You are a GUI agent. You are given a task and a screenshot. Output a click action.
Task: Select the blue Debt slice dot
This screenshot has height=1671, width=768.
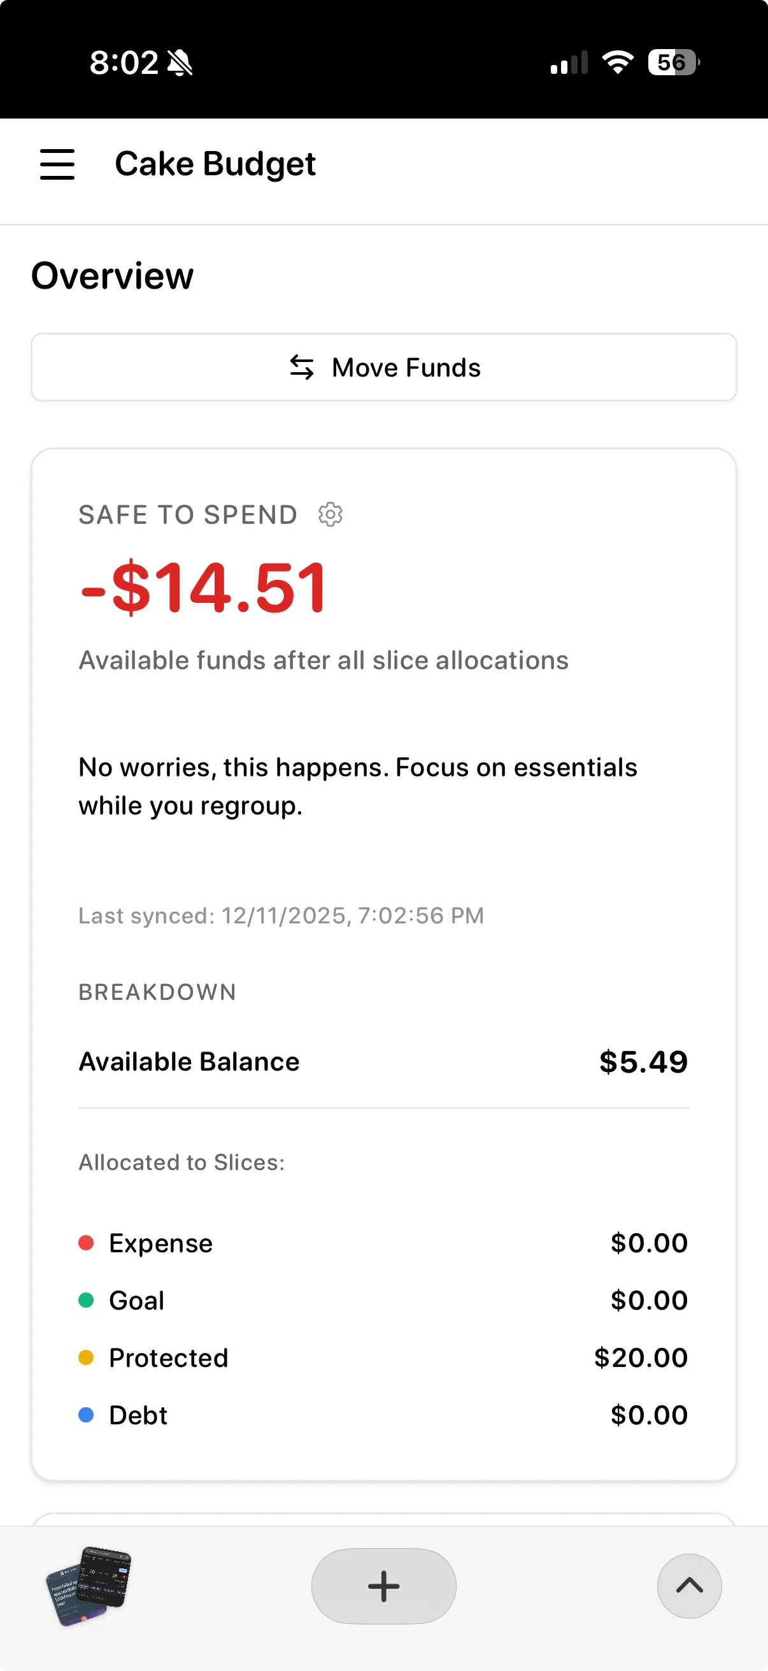pyautogui.click(x=86, y=1414)
